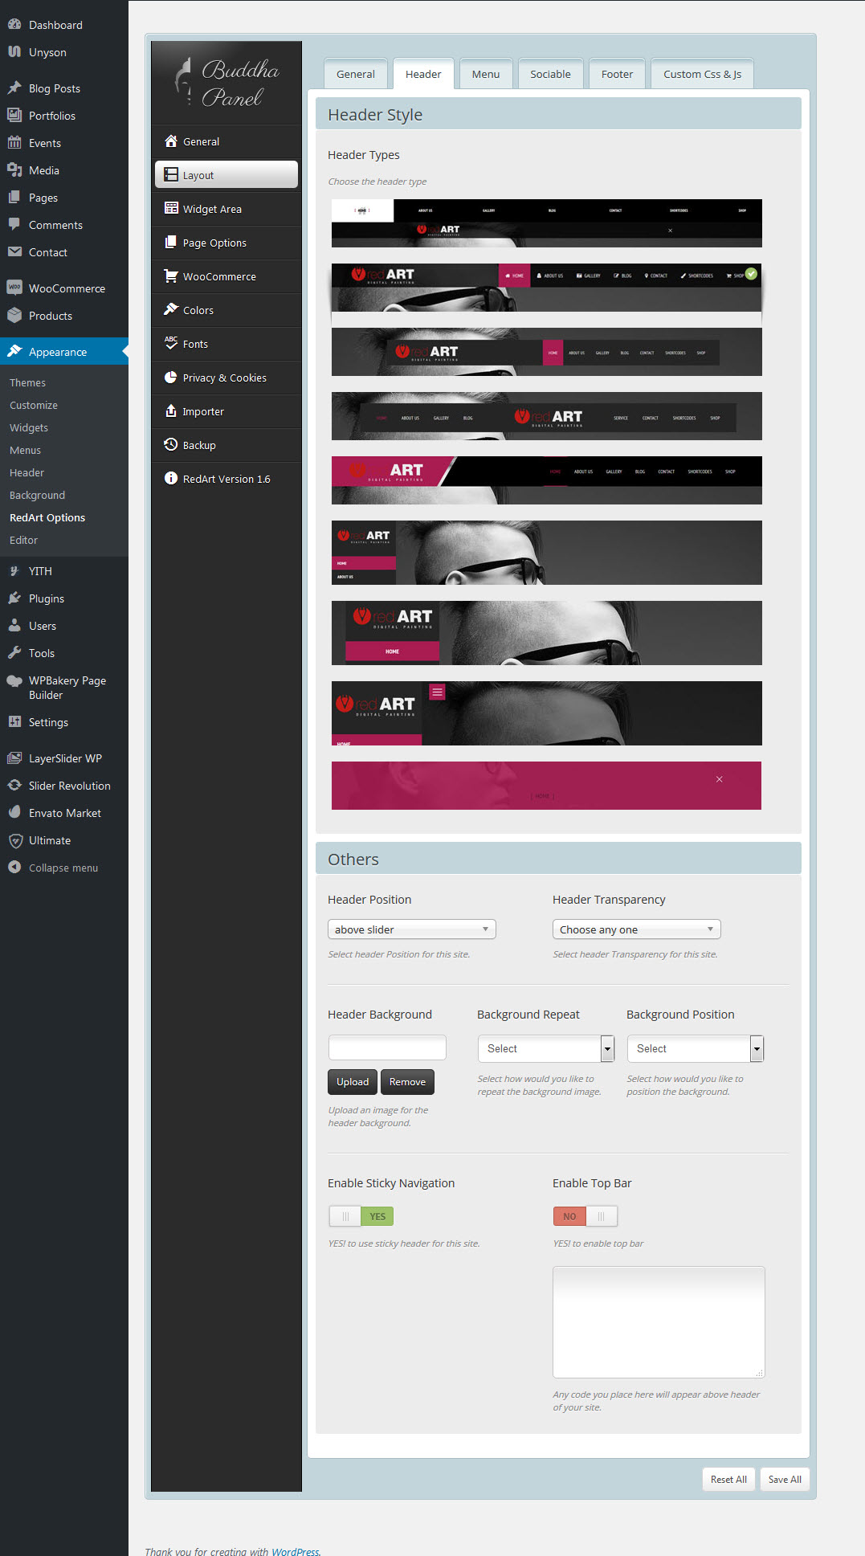Click the Portfolios sidebar icon
This screenshot has height=1556, width=865.
point(14,115)
